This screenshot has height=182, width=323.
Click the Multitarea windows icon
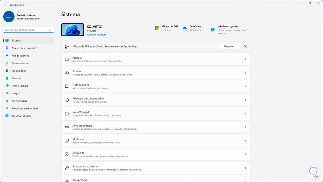click(67, 141)
